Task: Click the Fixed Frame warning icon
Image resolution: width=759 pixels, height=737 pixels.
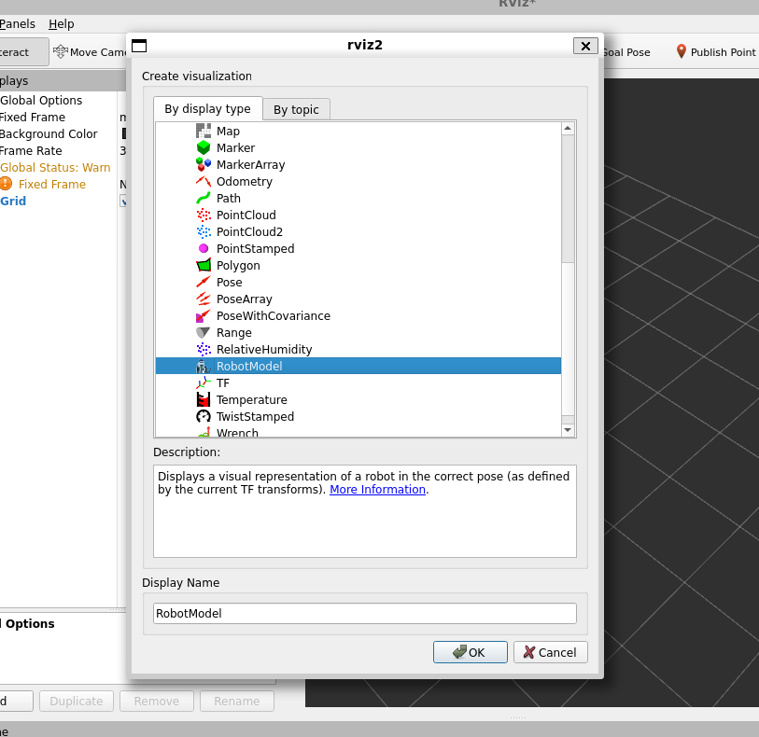Action: [6, 184]
